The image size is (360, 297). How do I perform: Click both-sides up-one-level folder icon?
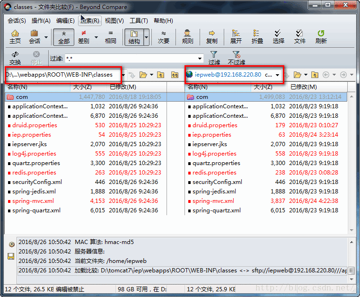click(175, 75)
